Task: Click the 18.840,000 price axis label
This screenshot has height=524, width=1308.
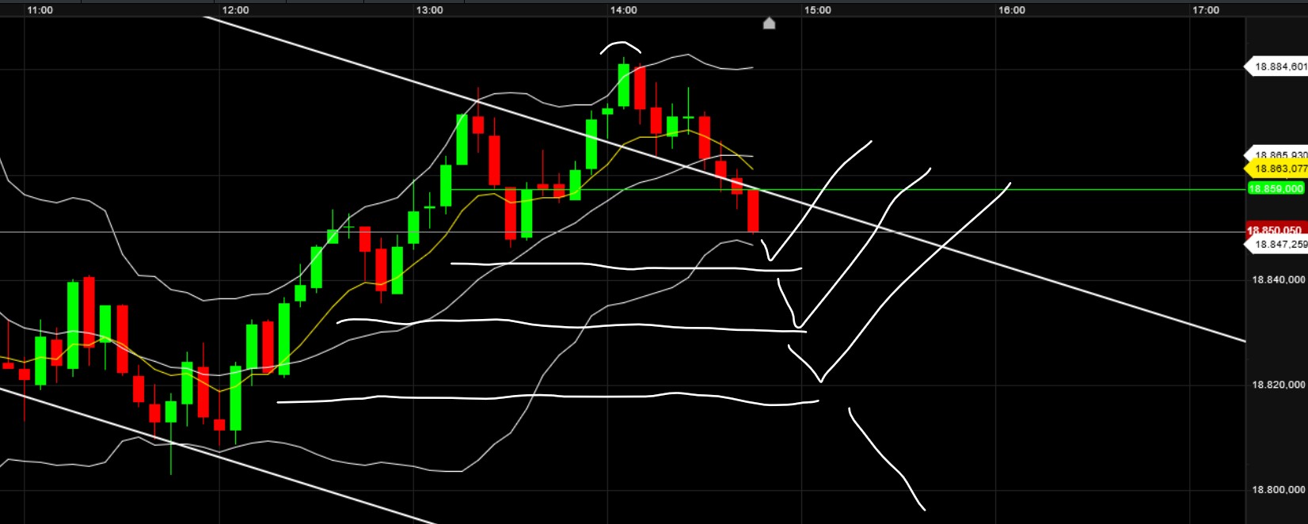Action: click(x=1279, y=279)
